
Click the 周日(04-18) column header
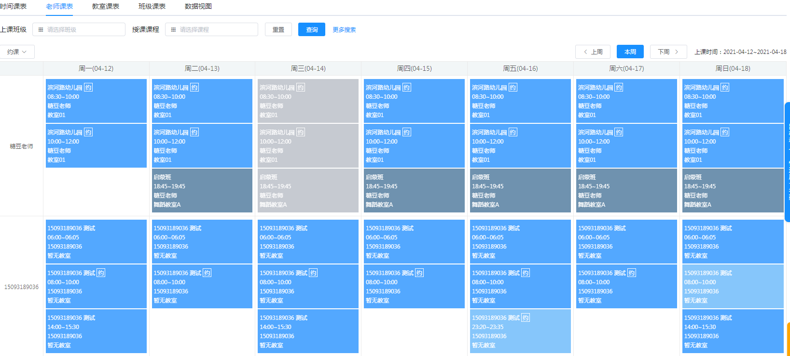[x=733, y=68]
